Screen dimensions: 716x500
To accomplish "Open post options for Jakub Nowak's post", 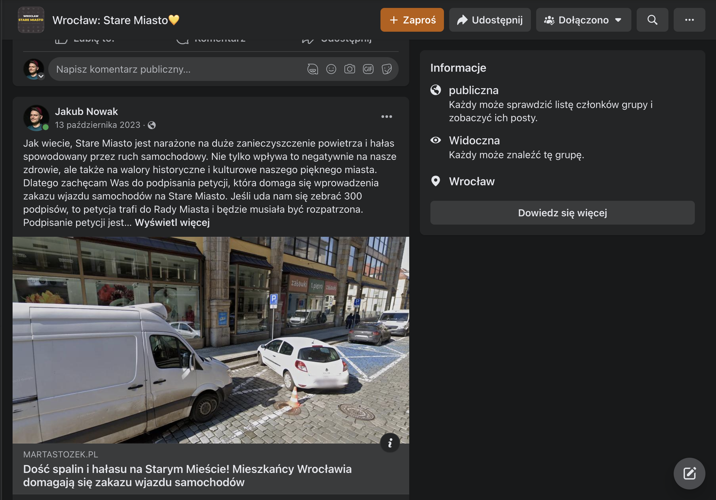I will tap(386, 117).
